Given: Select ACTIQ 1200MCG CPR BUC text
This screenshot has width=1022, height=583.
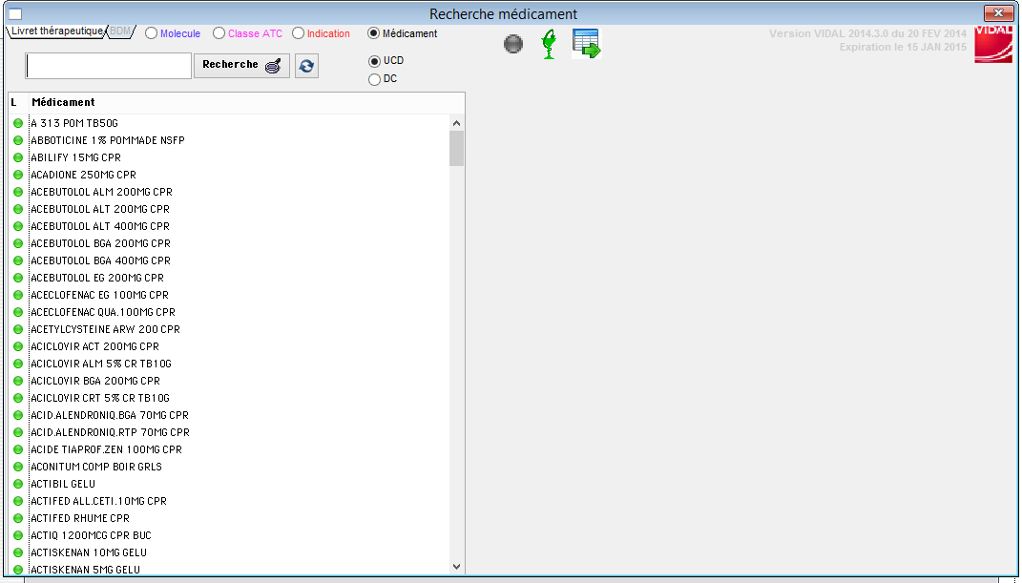Looking at the screenshot, I should pos(92,535).
